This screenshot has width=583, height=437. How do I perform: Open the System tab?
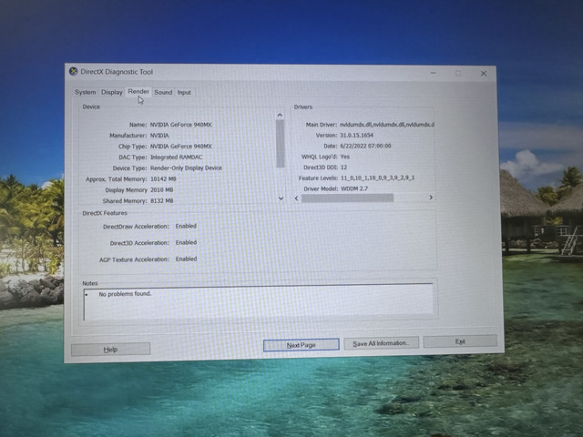coord(85,92)
